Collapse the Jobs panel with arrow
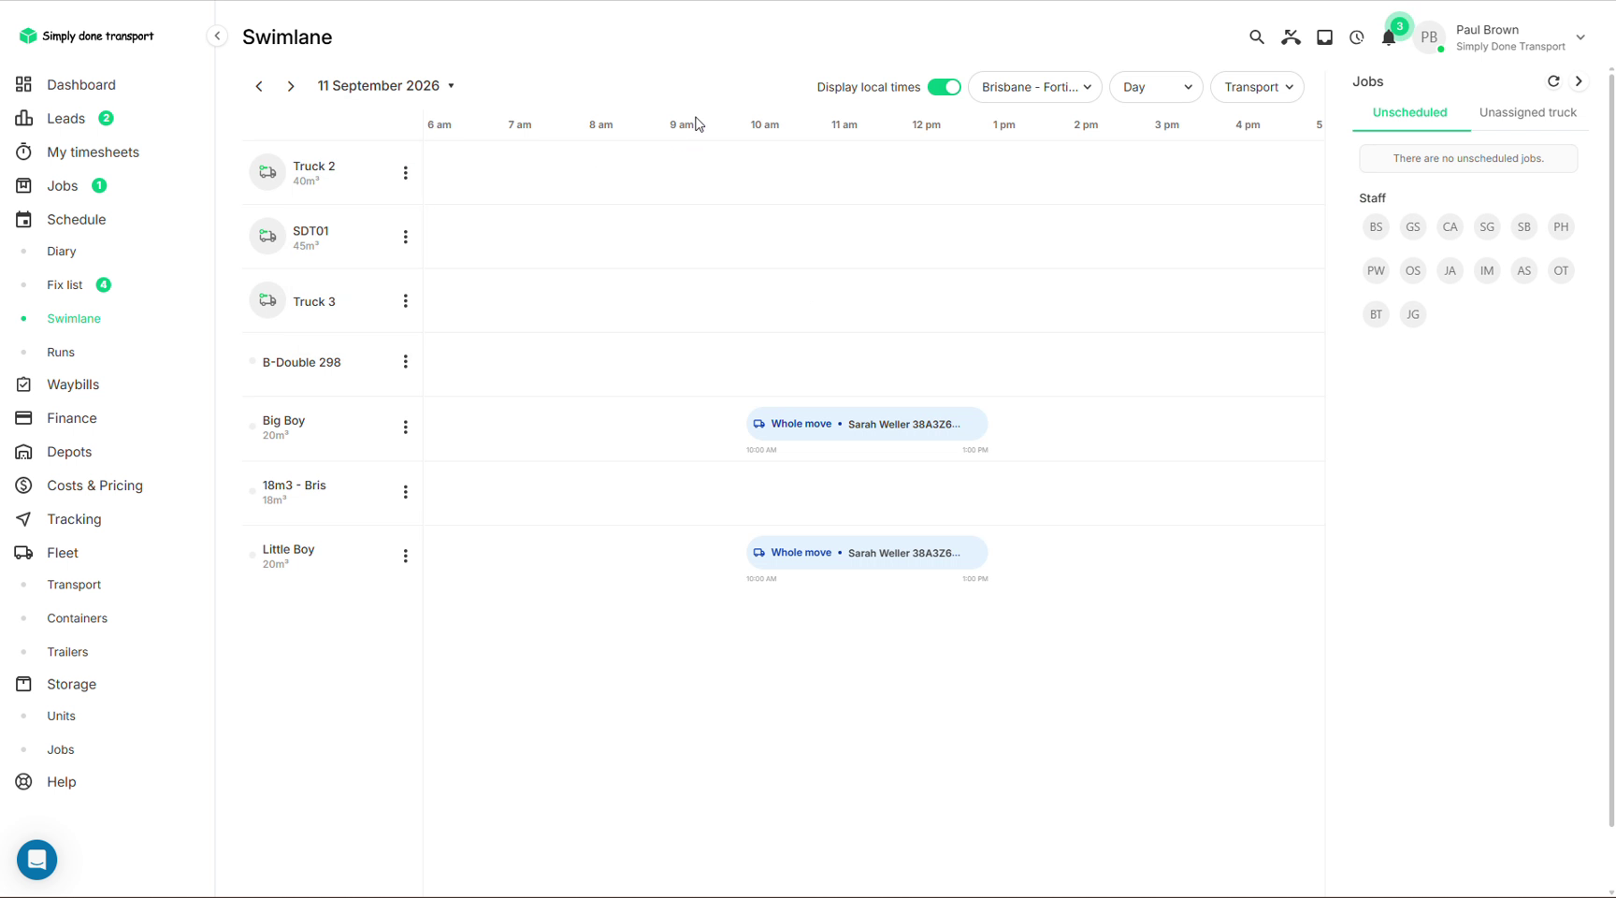This screenshot has height=898, width=1616. (1579, 81)
